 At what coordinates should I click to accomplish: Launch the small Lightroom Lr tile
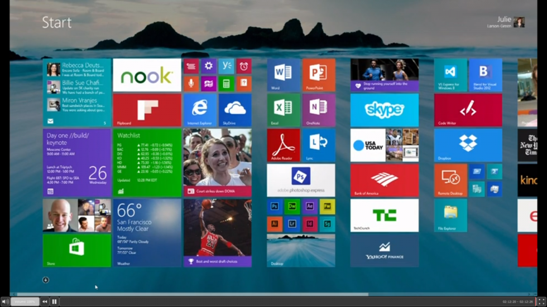pyautogui.click(x=292, y=224)
